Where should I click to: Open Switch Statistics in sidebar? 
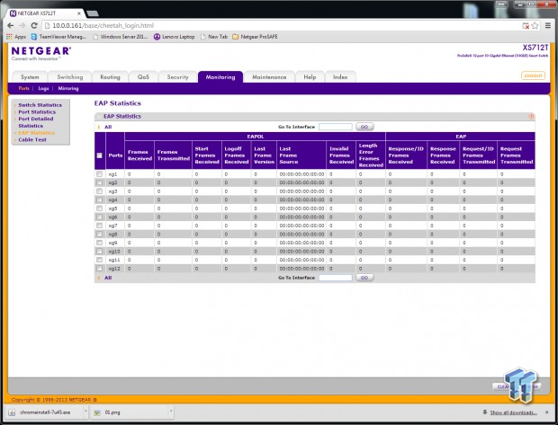pos(40,105)
